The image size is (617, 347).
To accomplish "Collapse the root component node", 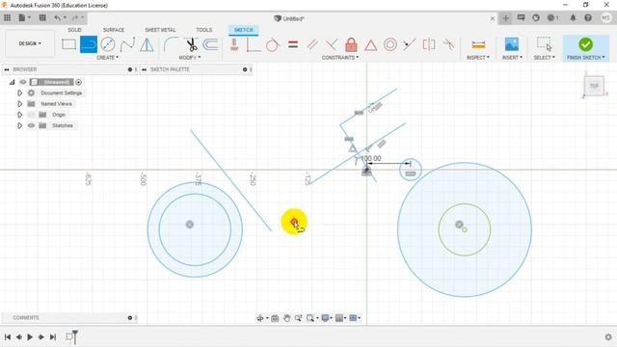I will tap(13, 82).
